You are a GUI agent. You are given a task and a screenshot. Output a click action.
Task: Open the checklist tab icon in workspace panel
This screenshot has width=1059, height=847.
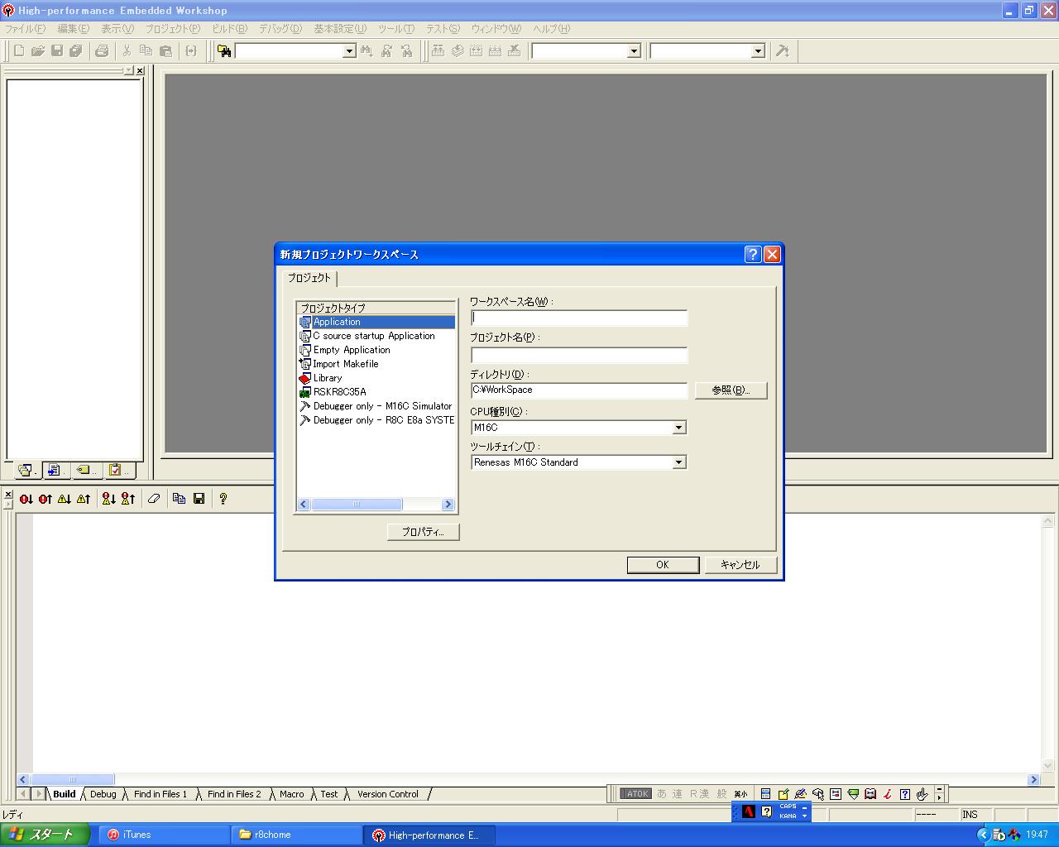click(x=116, y=470)
